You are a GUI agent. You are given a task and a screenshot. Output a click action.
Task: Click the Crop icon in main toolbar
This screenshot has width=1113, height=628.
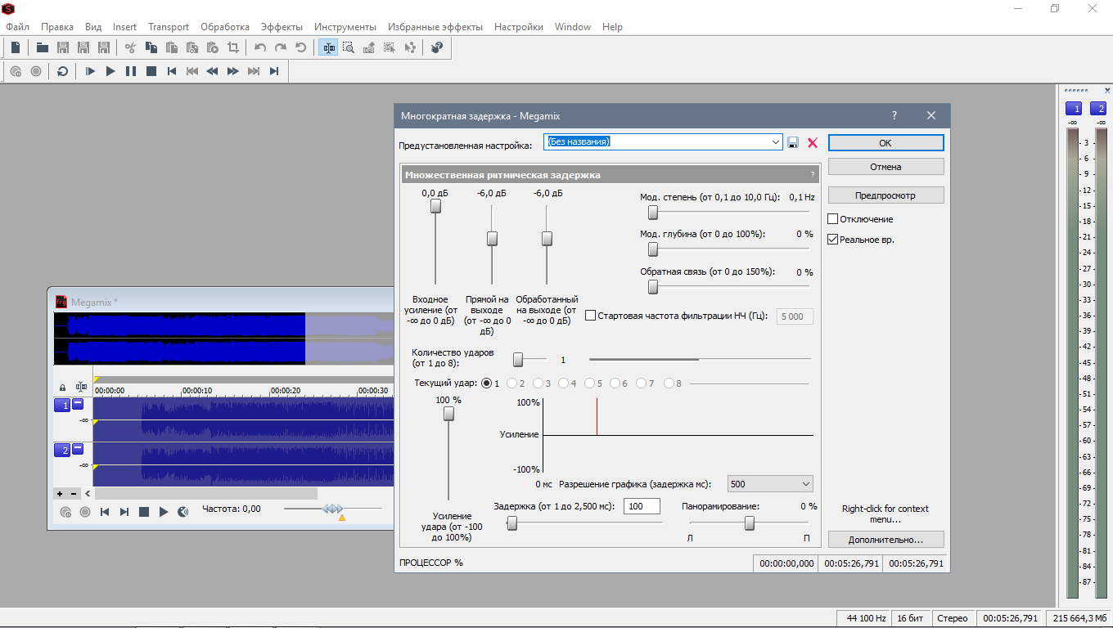point(233,48)
